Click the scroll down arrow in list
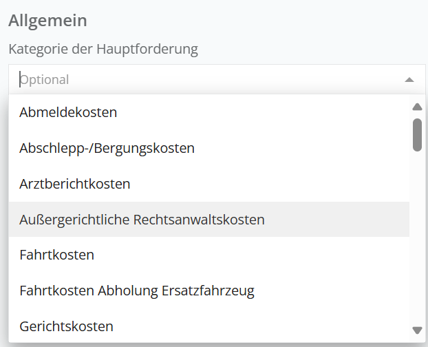 point(416,330)
